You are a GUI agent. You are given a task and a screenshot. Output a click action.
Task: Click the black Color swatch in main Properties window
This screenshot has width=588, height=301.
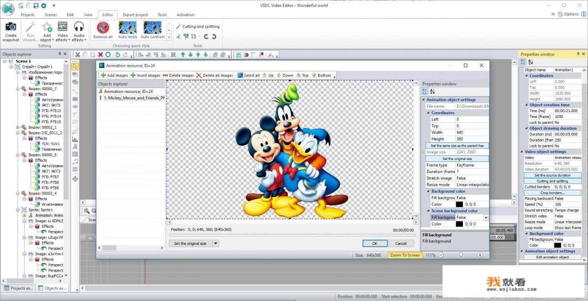pos(557,245)
